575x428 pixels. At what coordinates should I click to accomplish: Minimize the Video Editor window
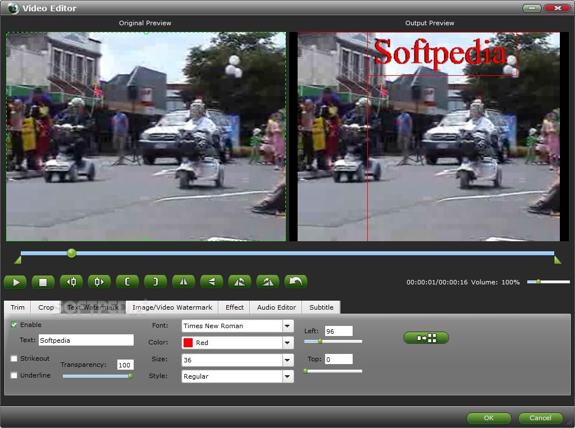[532, 8]
